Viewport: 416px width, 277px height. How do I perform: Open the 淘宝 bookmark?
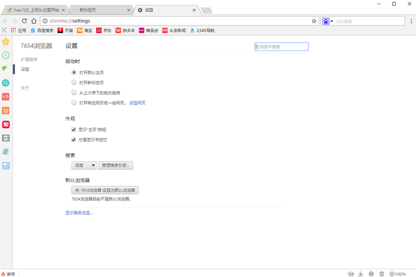point(85,31)
